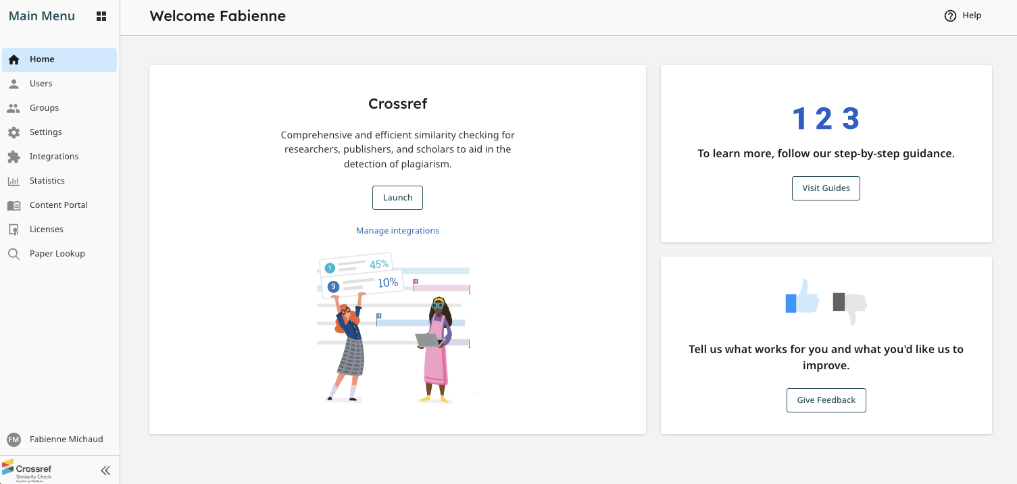Open Content Portal using its book icon

(14, 205)
